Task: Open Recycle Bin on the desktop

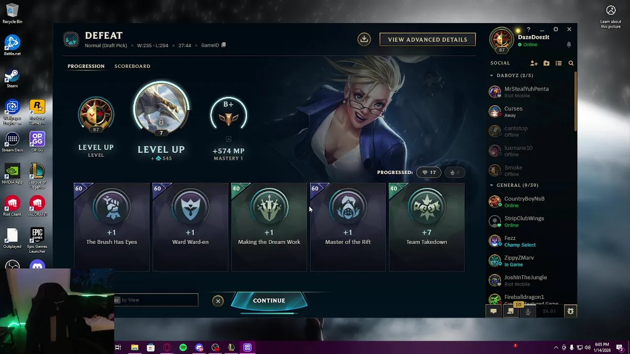Action: 12,14
